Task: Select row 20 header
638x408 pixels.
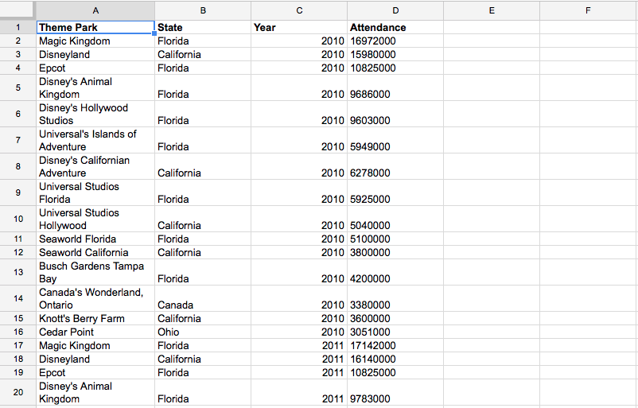Action: click(x=18, y=392)
